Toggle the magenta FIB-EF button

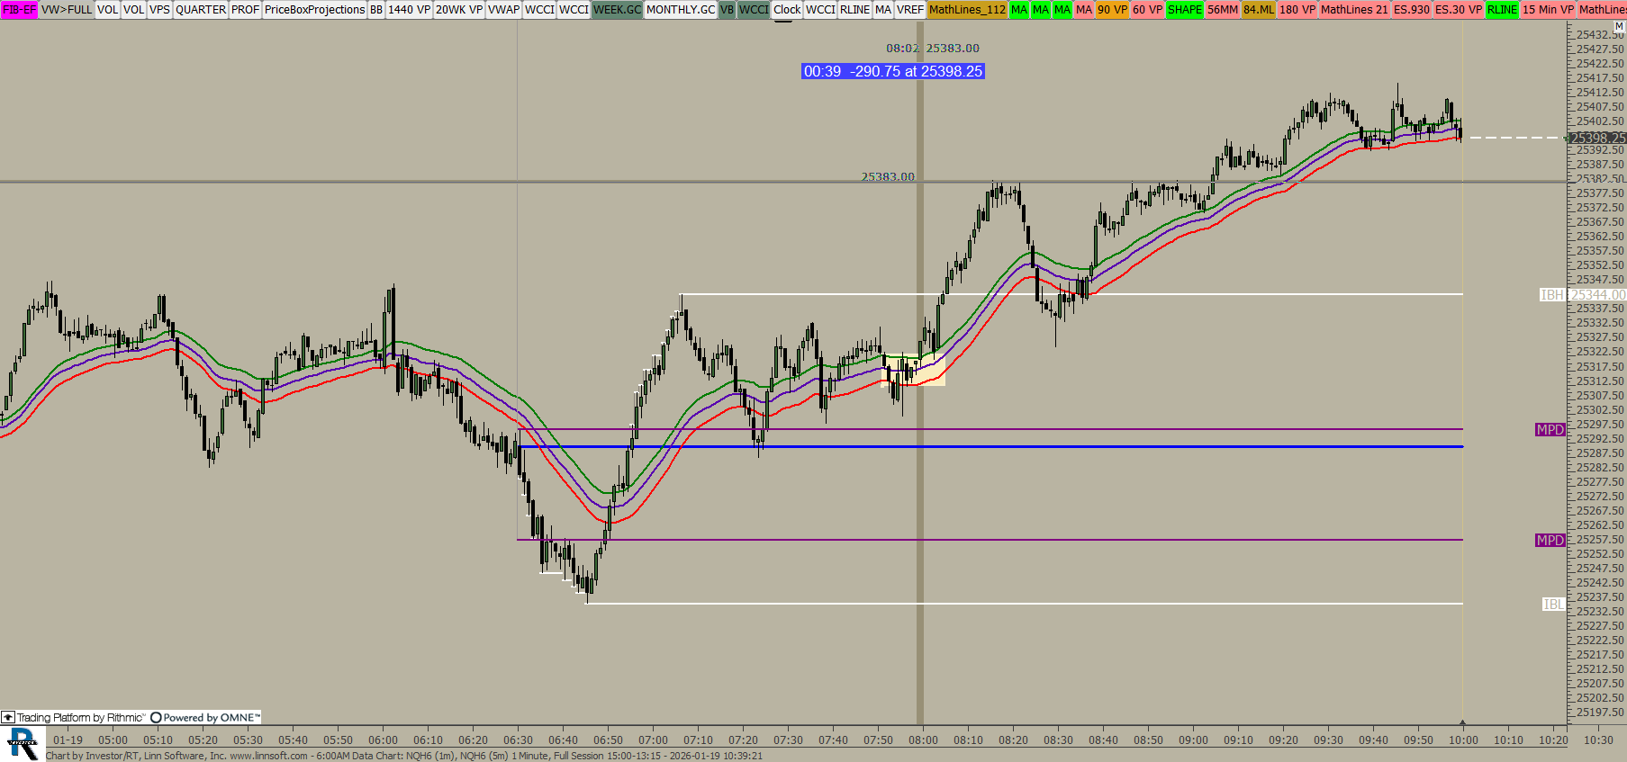pyautogui.click(x=19, y=10)
